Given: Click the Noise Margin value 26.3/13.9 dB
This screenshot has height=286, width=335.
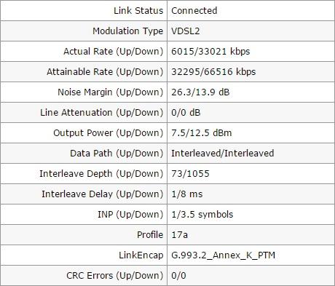Looking at the screenshot, I should (x=200, y=92).
